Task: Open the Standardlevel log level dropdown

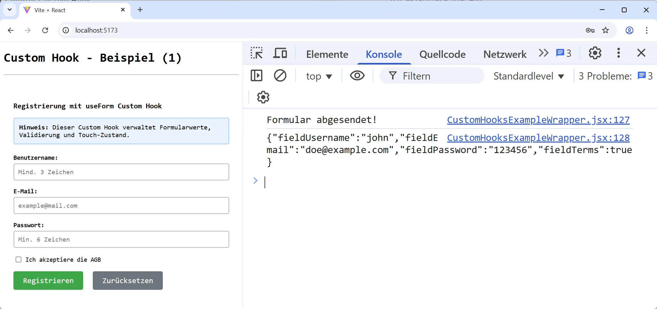Action: (528, 76)
